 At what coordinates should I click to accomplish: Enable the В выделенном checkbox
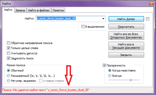point(83,27)
